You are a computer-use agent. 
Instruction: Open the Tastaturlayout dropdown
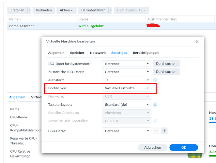127,105
